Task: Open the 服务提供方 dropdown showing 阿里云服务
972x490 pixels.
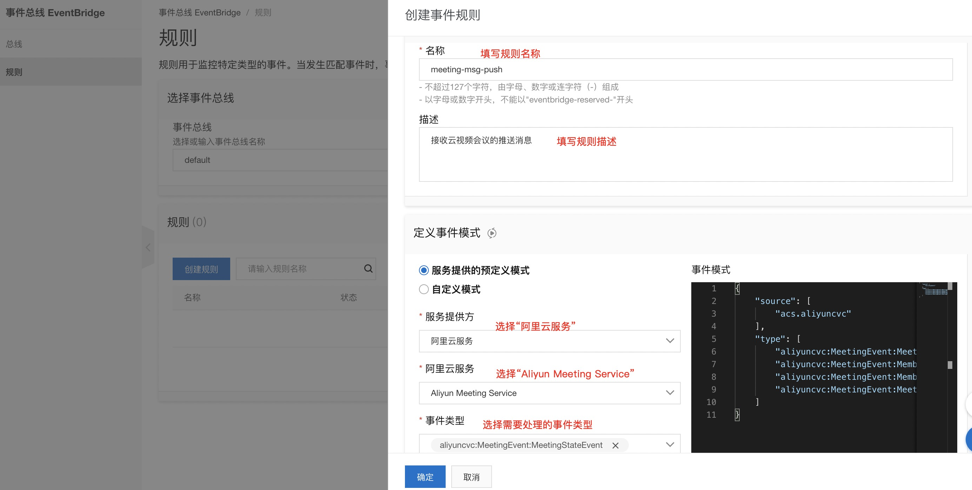Action: click(x=550, y=341)
